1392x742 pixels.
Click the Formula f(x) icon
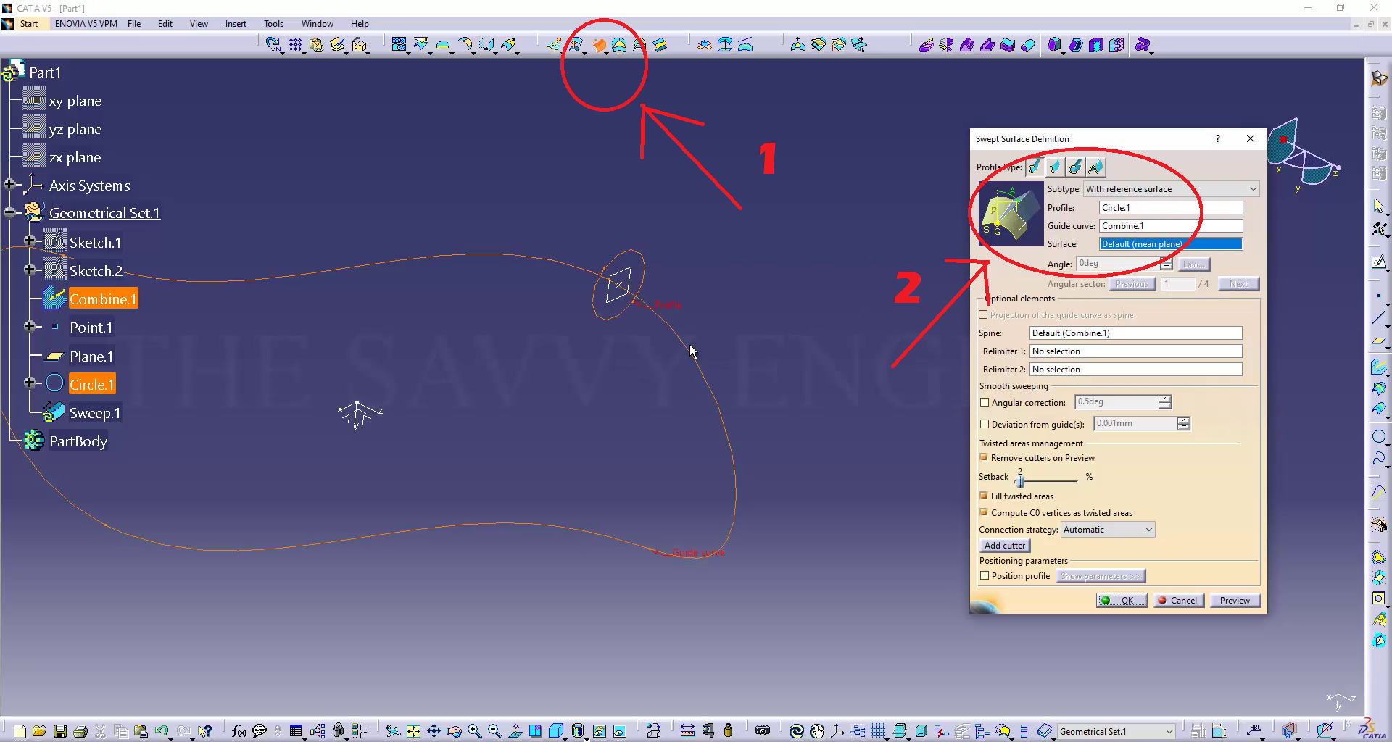click(x=239, y=731)
